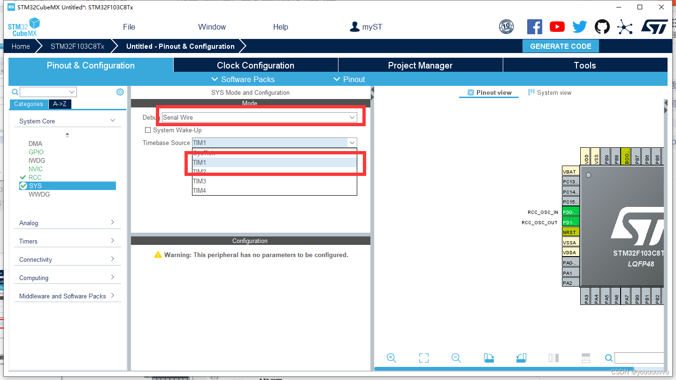This screenshot has width=676, height=380.
Task: Select GPIO in System Core
Action: coord(36,152)
